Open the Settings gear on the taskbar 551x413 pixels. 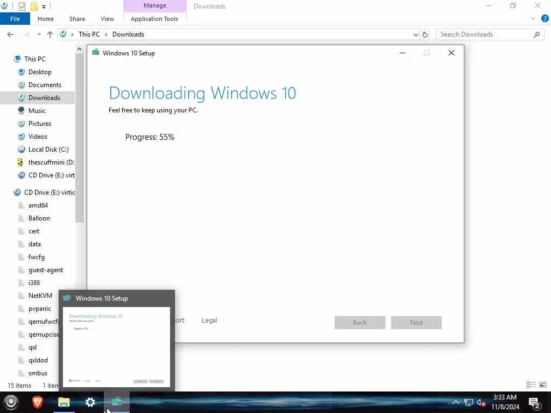90,402
